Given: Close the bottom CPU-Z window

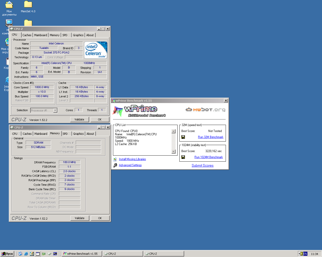Looking at the screenshot, I should 108,127.
